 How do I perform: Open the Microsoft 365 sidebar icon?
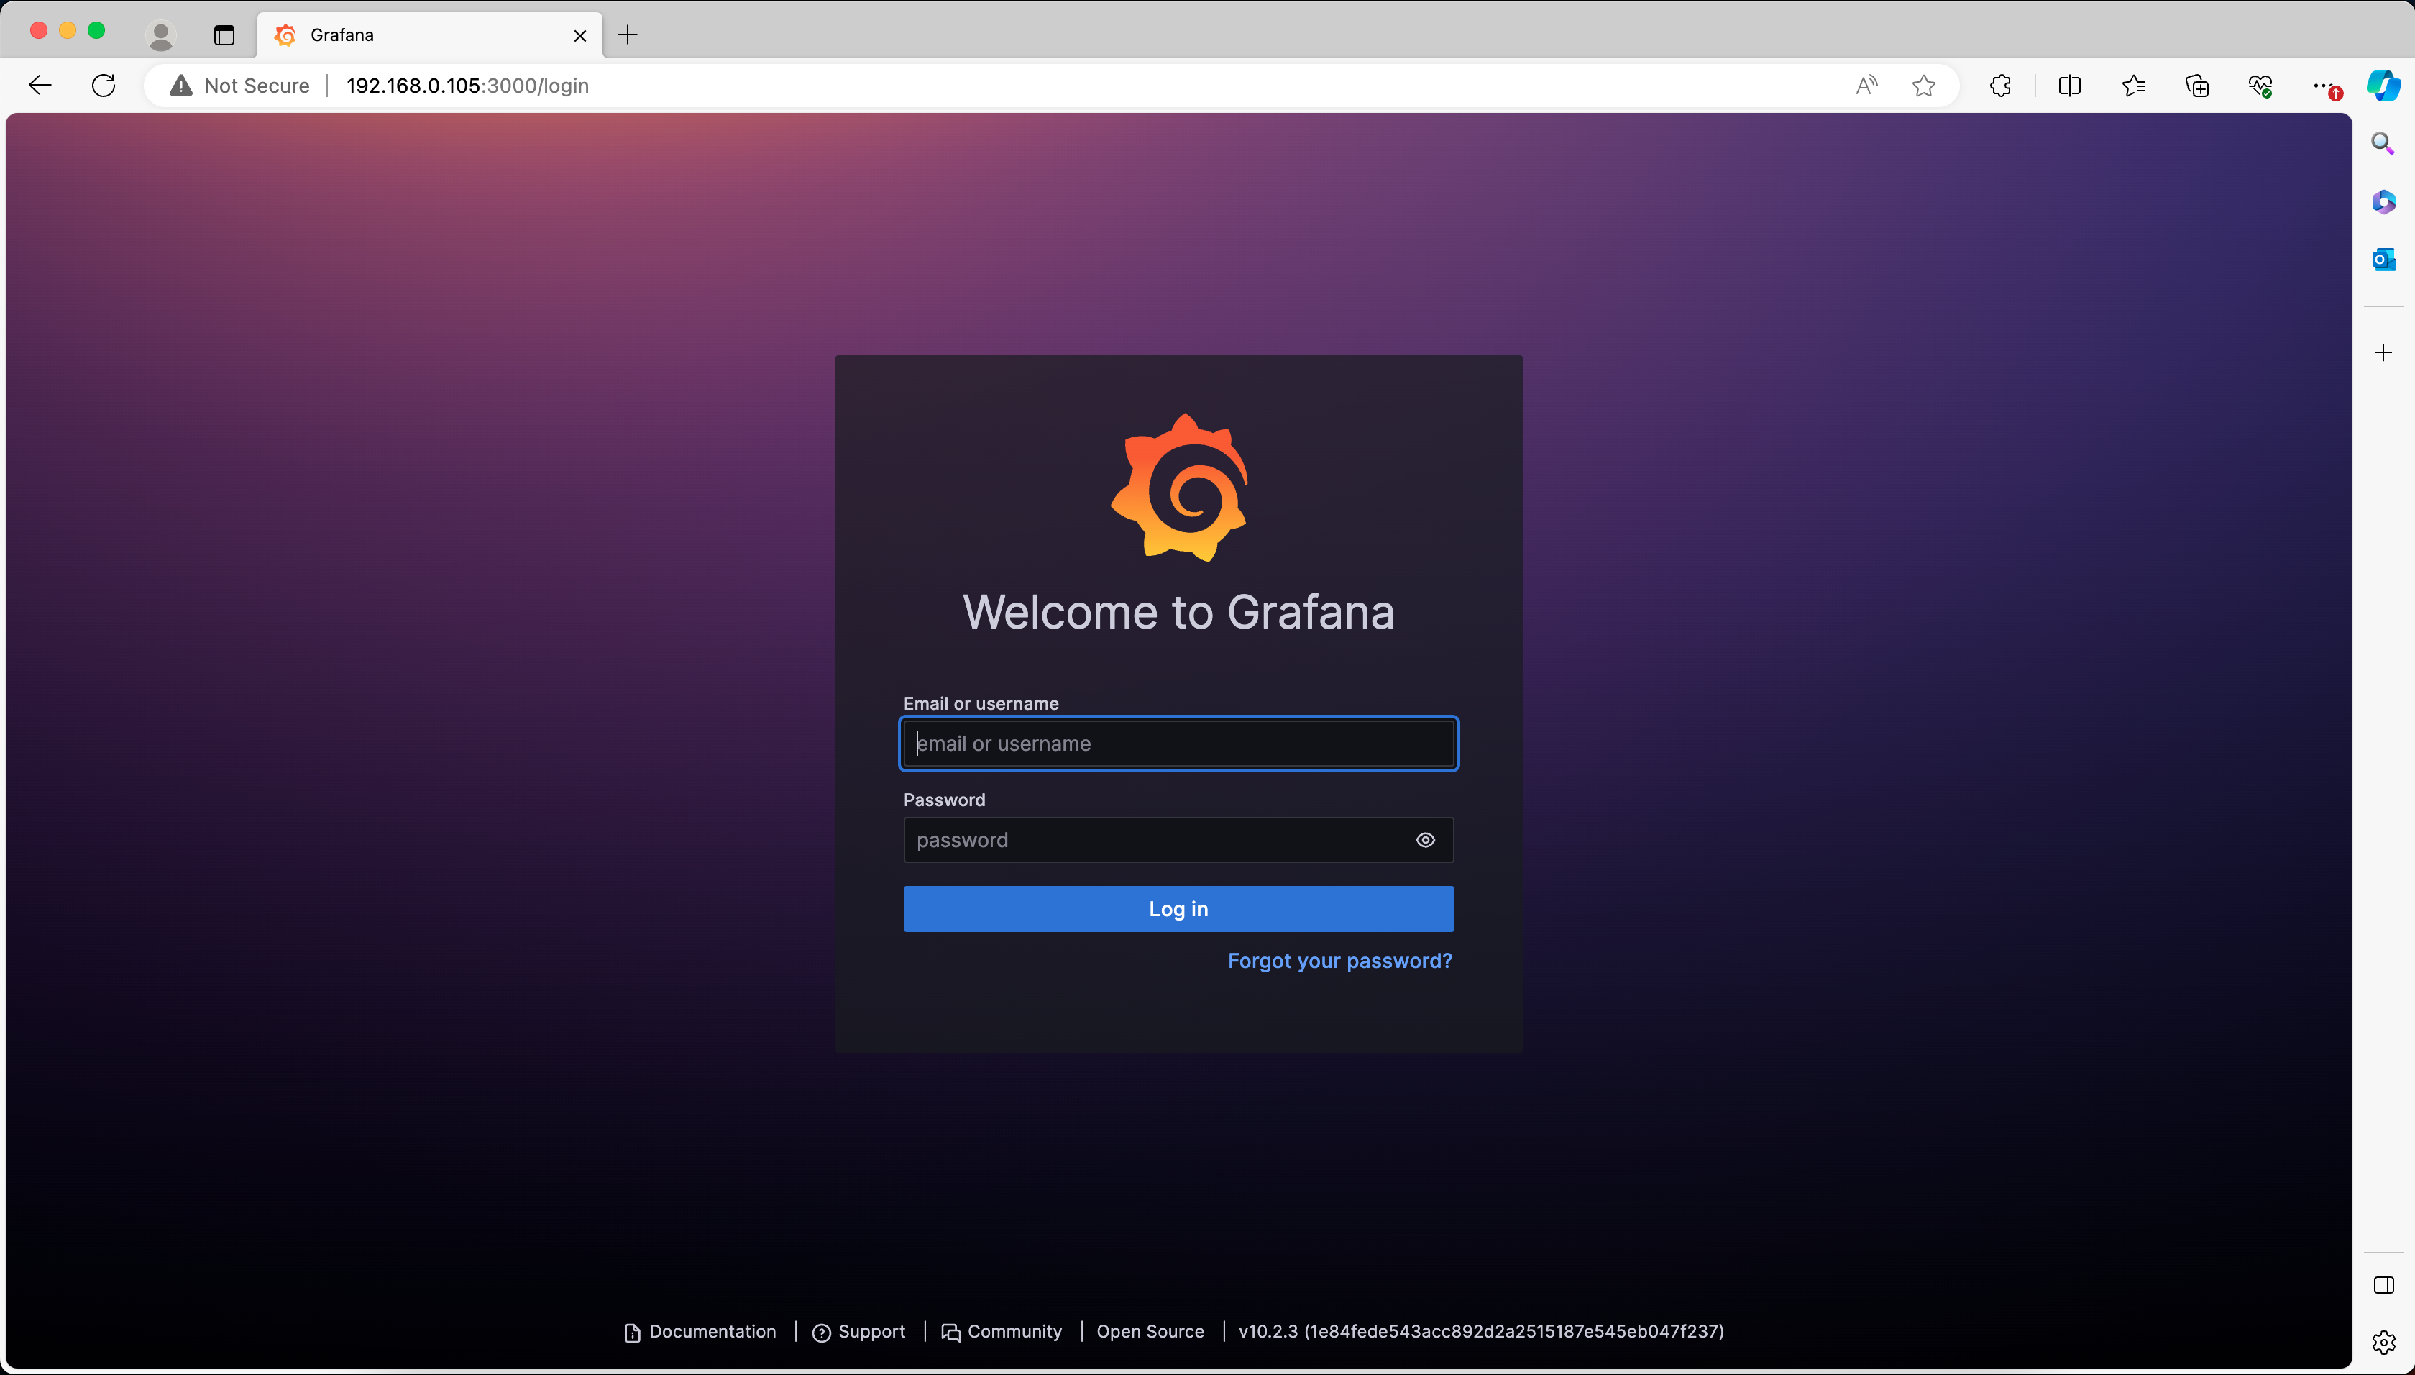point(2383,201)
